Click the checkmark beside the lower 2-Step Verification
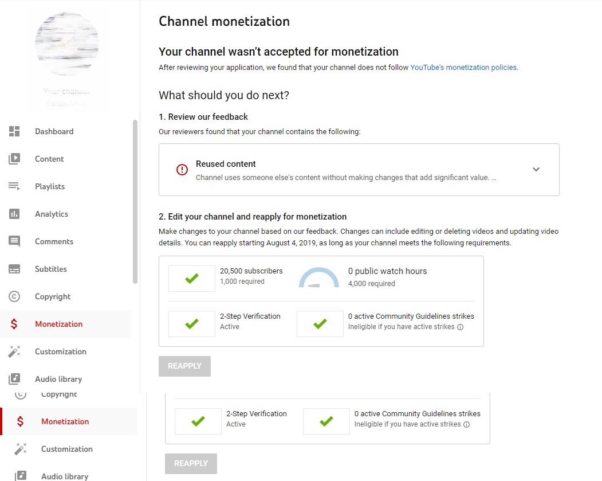Screen dimensions: 602x481 (x=198, y=421)
